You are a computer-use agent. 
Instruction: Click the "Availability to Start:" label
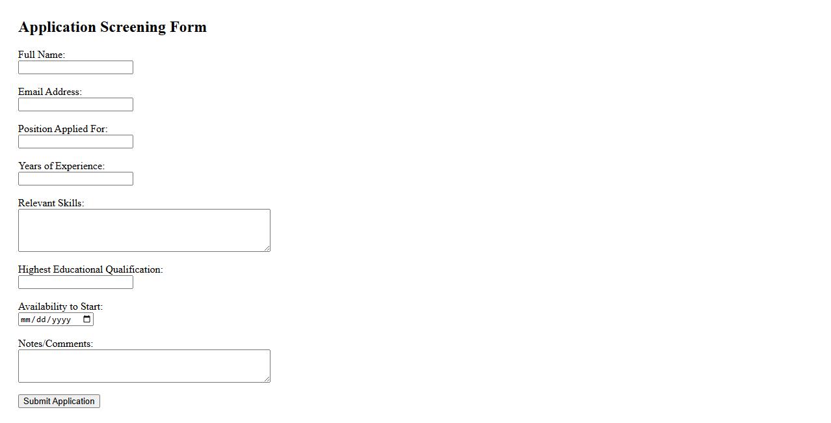point(60,307)
